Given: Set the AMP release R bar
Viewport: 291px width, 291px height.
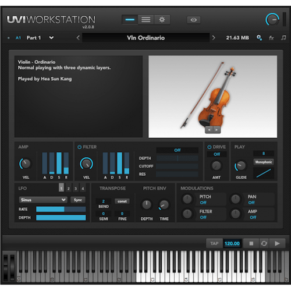Looking at the screenshot, I should [66, 163].
